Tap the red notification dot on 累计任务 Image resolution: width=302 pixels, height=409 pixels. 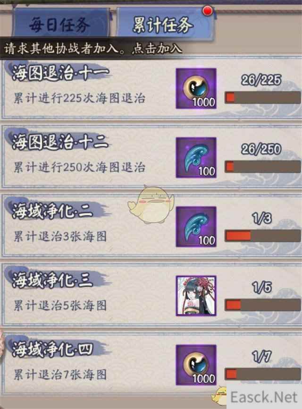(x=208, y=10)
